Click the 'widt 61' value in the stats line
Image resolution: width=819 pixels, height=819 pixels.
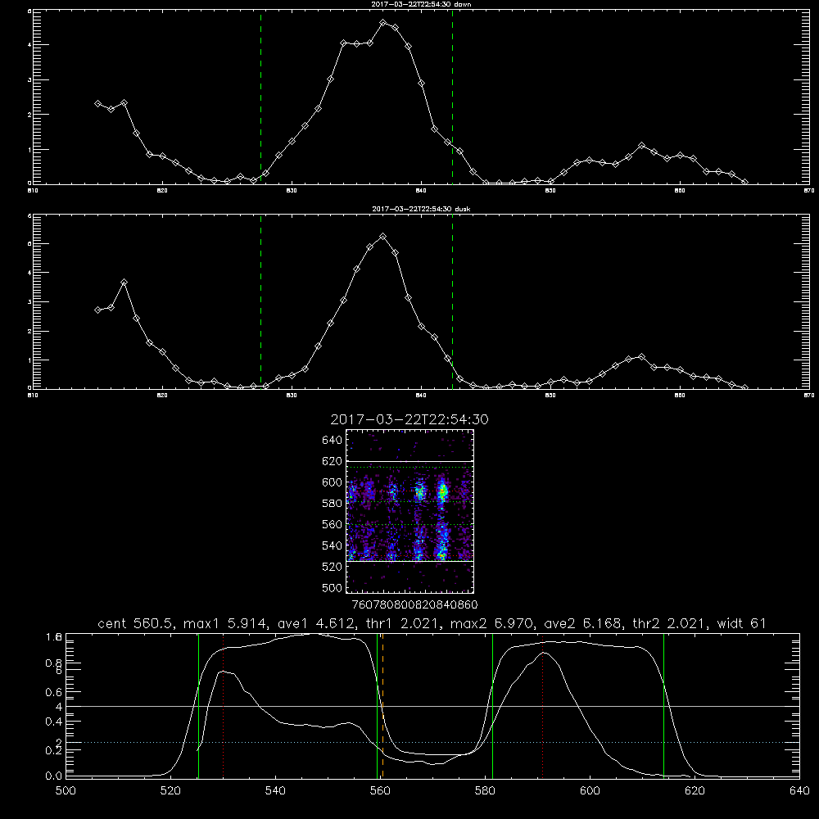(x=742, y=623)
